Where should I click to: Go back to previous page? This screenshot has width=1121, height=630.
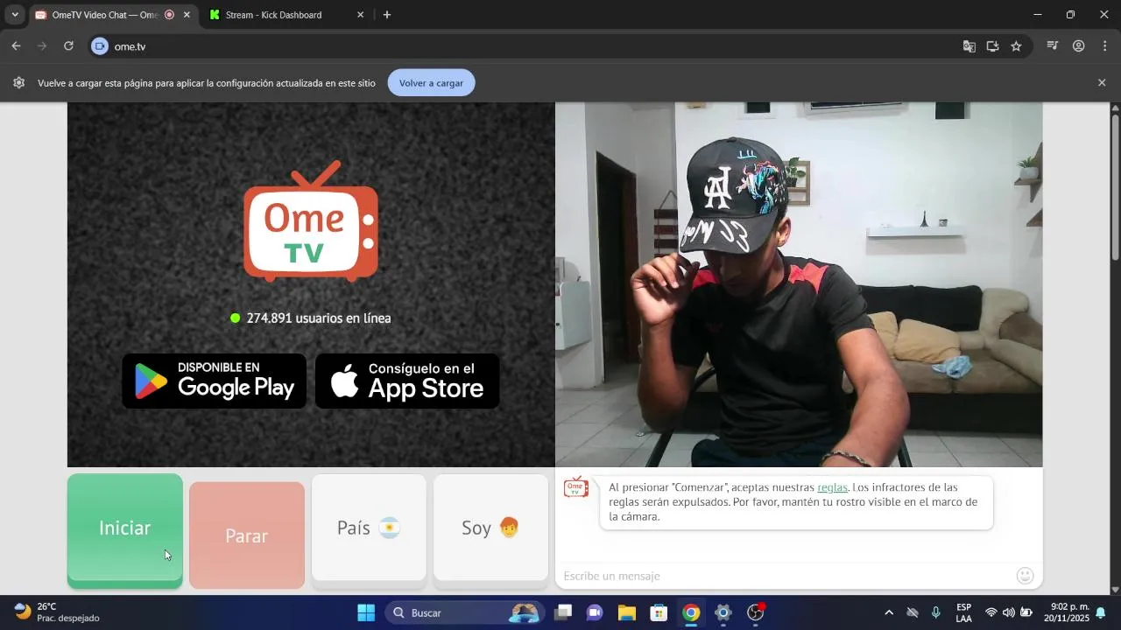(x=16, y=46)
